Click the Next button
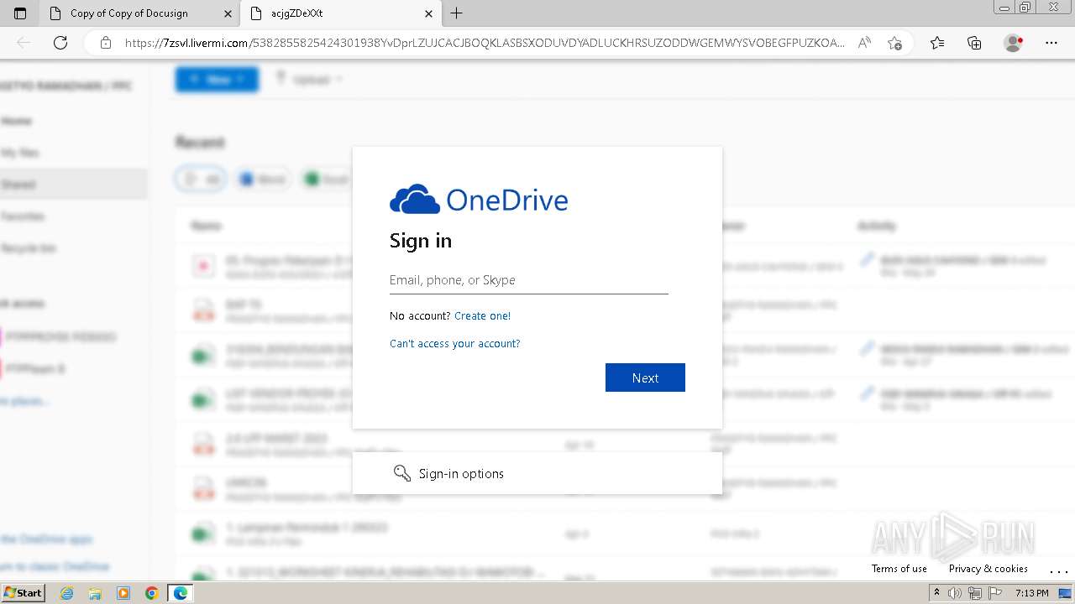This screenshot has width=1075, height=604. coord(645,377)
